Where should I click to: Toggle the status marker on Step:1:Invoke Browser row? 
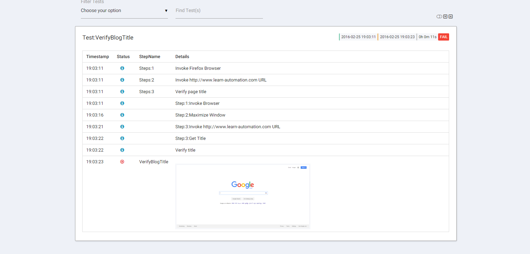[122, 103]
